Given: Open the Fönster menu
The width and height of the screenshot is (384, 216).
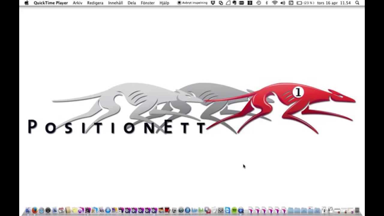Looking at the screenshot, I should click(148, 3).
